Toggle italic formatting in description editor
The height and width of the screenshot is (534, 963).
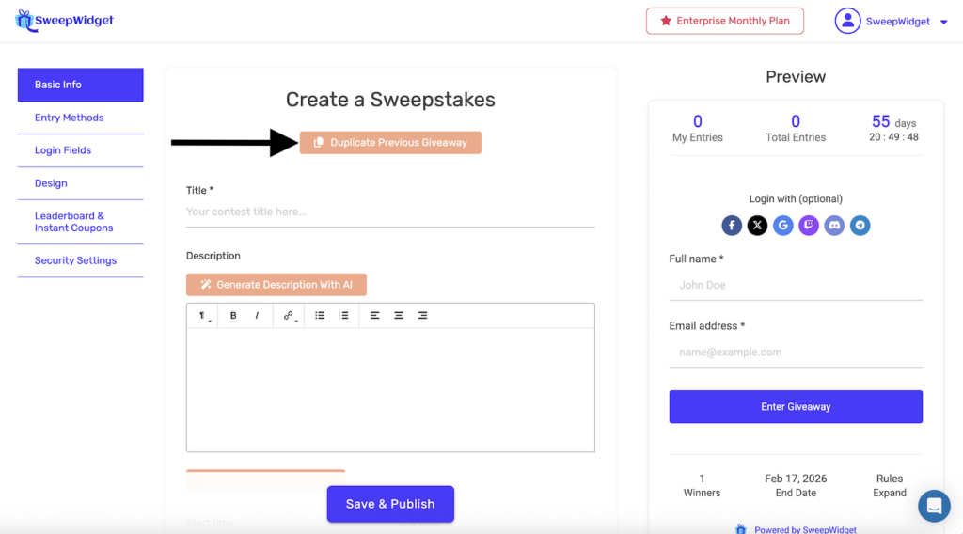(x=257, y=316)
